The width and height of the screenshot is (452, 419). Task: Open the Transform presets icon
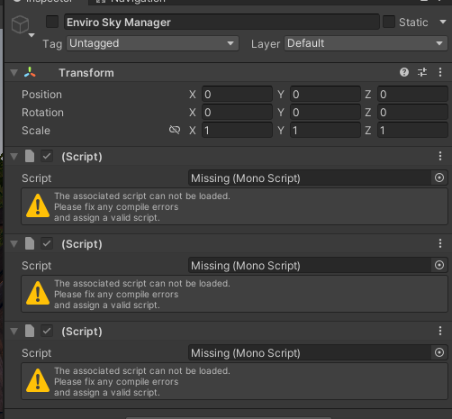422,72
